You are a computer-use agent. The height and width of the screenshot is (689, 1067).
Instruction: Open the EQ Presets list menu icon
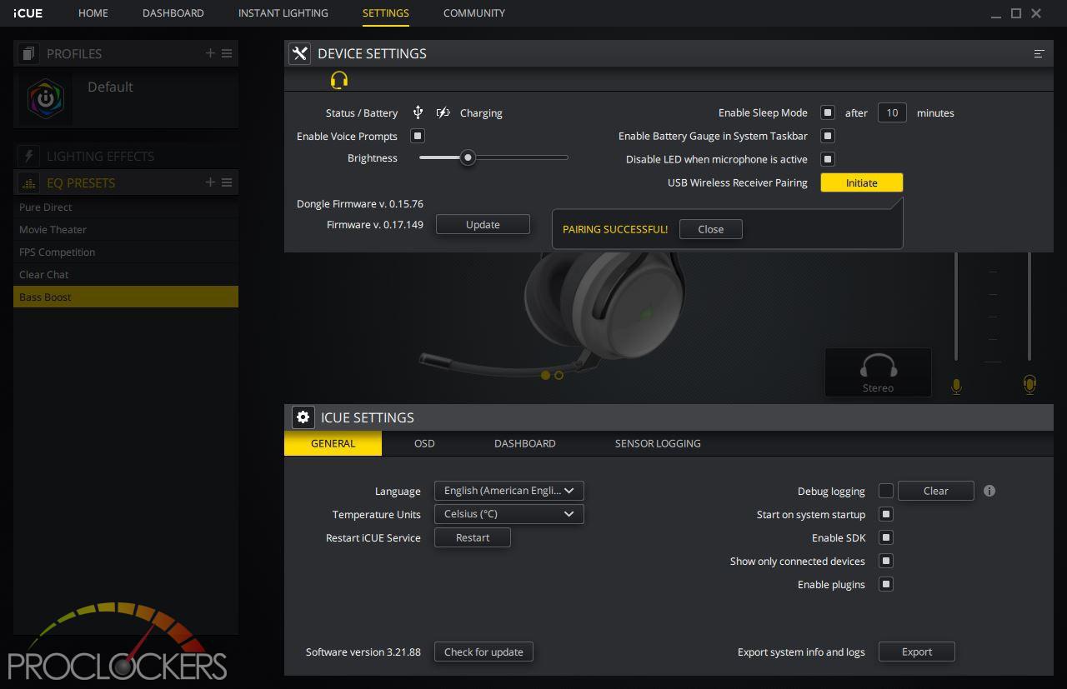(x=227, y=182)
